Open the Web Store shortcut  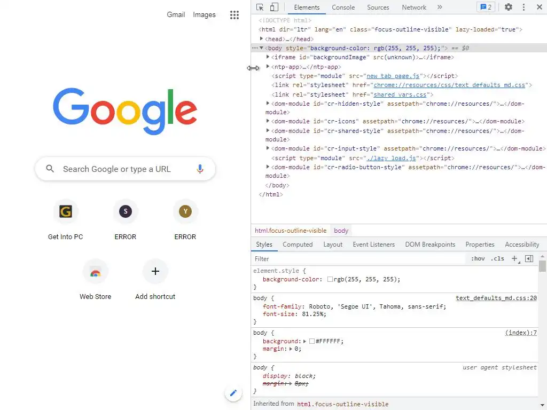tap(95, 279)
